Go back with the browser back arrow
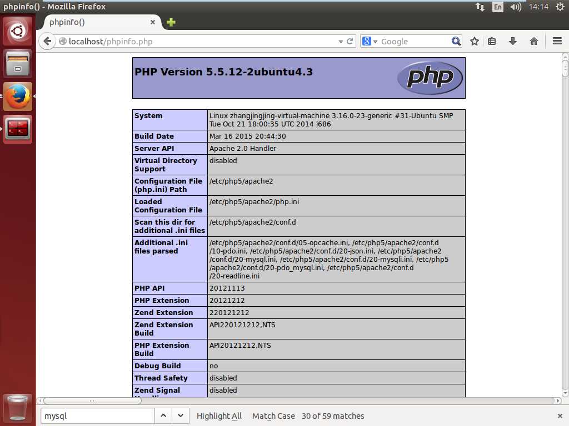 click(47, 41)
